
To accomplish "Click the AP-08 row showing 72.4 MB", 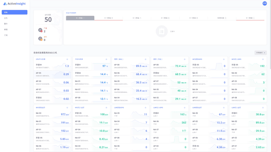I will tap(170, 66).
